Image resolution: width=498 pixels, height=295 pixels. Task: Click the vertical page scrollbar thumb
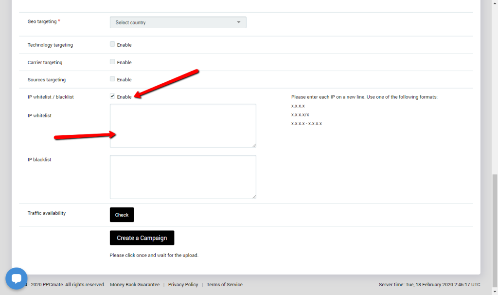(x=494, y=229)
